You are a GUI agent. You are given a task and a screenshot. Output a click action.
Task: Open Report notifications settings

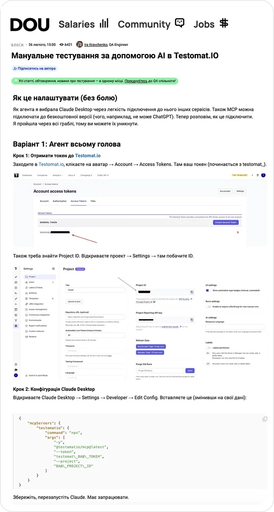40,325
